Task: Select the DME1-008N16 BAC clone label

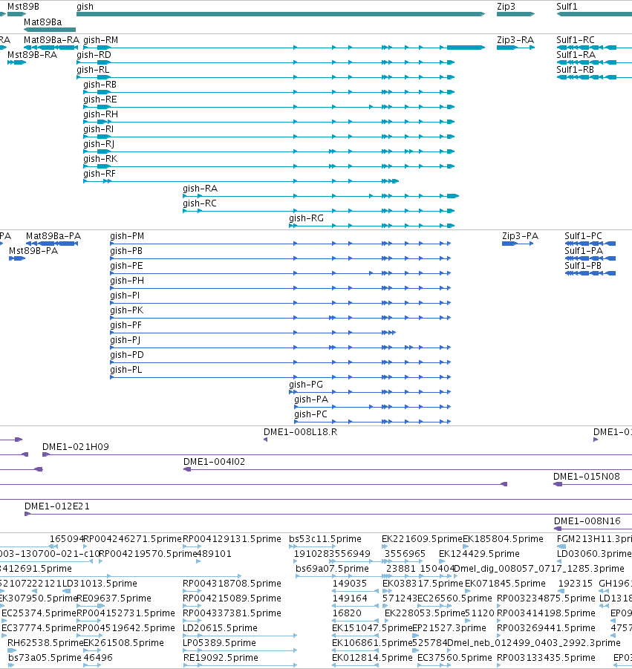Action: click(x=587, y=521)
